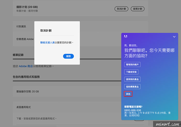Click the 攝影计划 (20 GB) plan title
The width and height of the screenshot is (181, 127).
click(x=27, y=7)
